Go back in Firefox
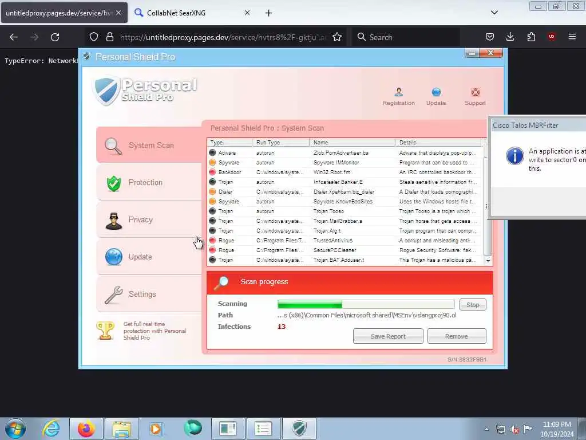 [14, 37]
